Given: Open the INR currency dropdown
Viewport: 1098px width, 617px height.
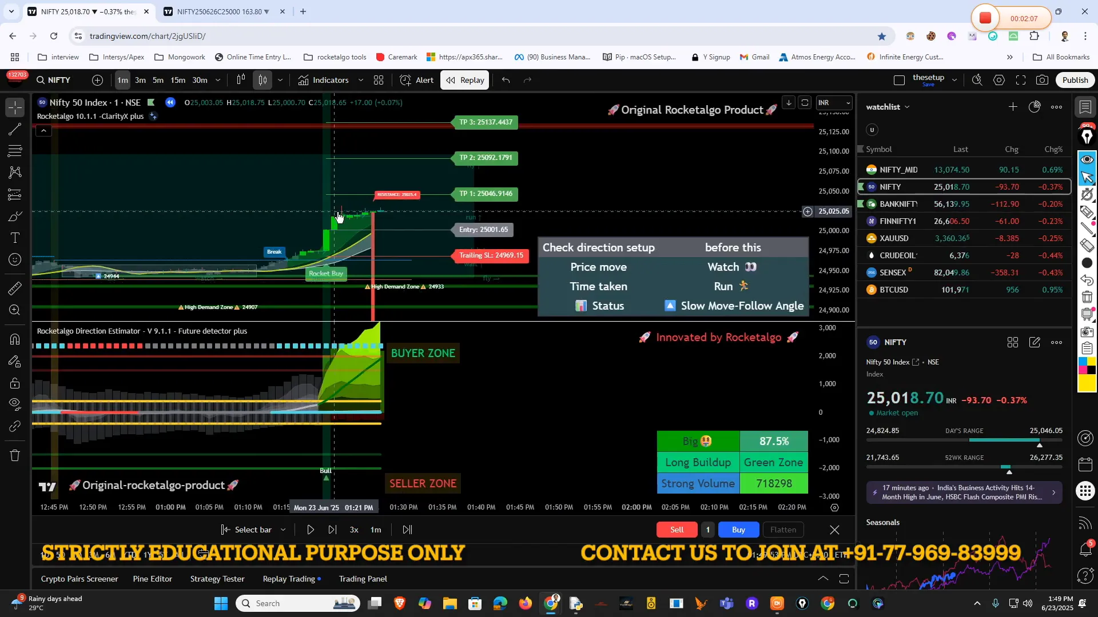Looking at the screenshot, I should coord(834,103).
